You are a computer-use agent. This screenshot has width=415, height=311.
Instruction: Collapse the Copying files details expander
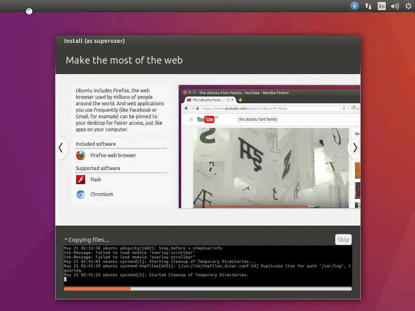tap(66, 239)
